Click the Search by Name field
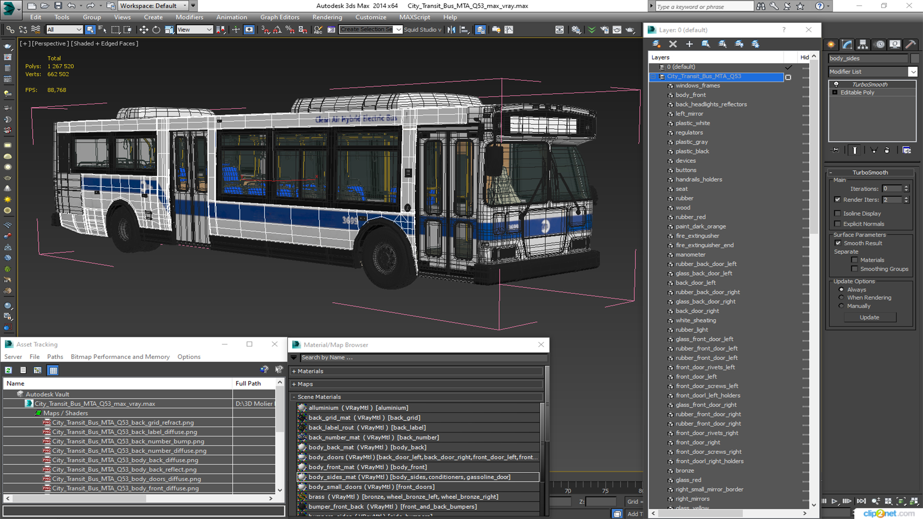This screenshot has height=519, width=923. (x=423, y=358)
